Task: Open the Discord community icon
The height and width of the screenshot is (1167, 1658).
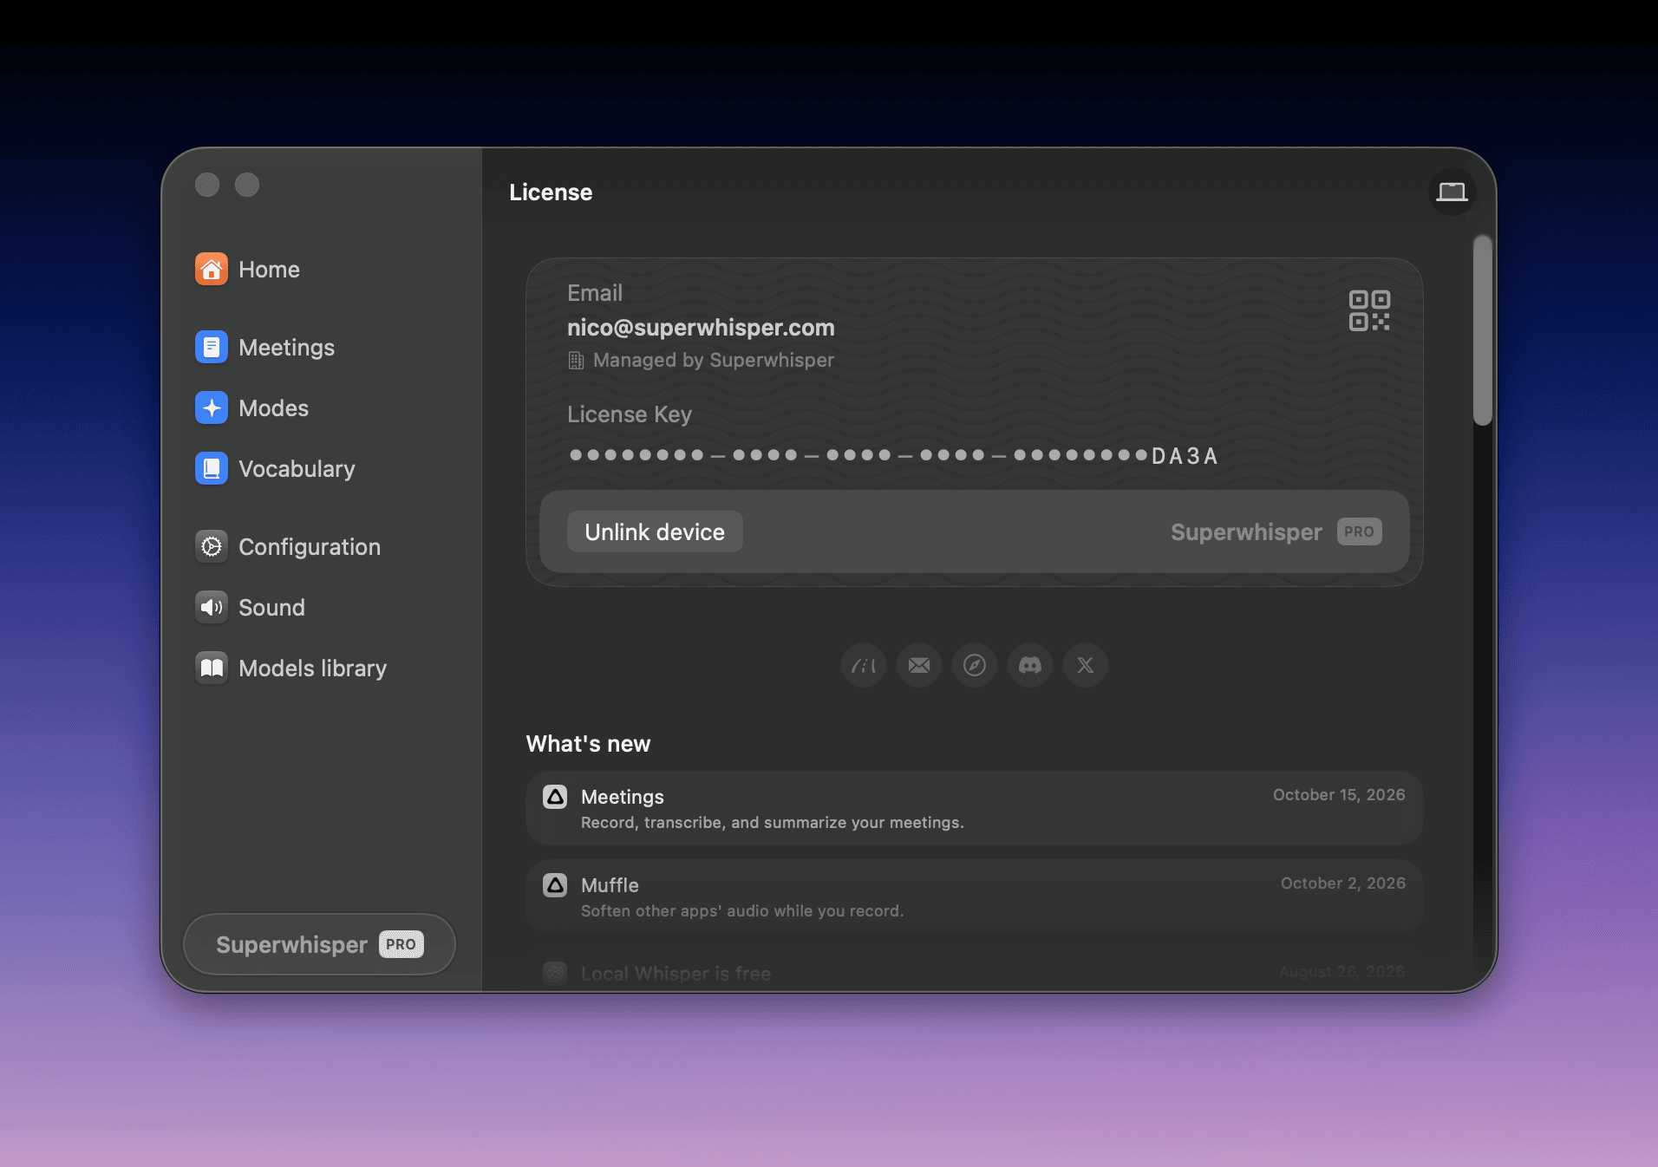Action: click(1030, 665)
